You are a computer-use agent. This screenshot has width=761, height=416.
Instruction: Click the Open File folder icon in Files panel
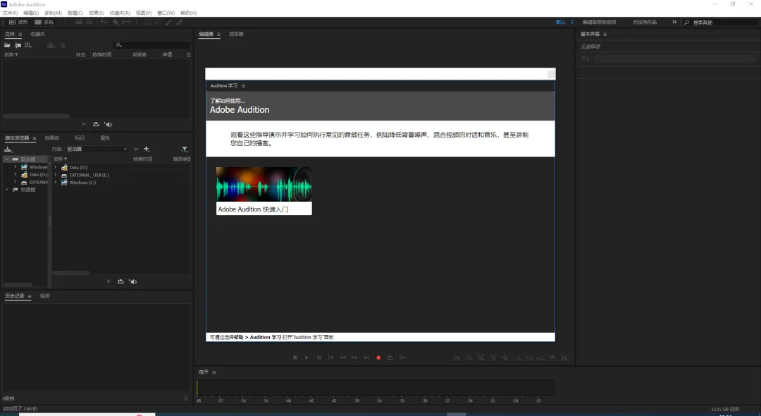7,45
